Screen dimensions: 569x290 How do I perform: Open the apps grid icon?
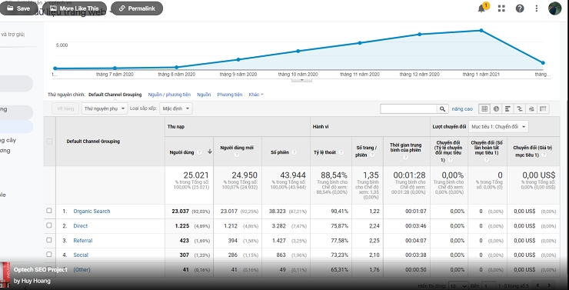pyautogui.click(x=501, y=8)
